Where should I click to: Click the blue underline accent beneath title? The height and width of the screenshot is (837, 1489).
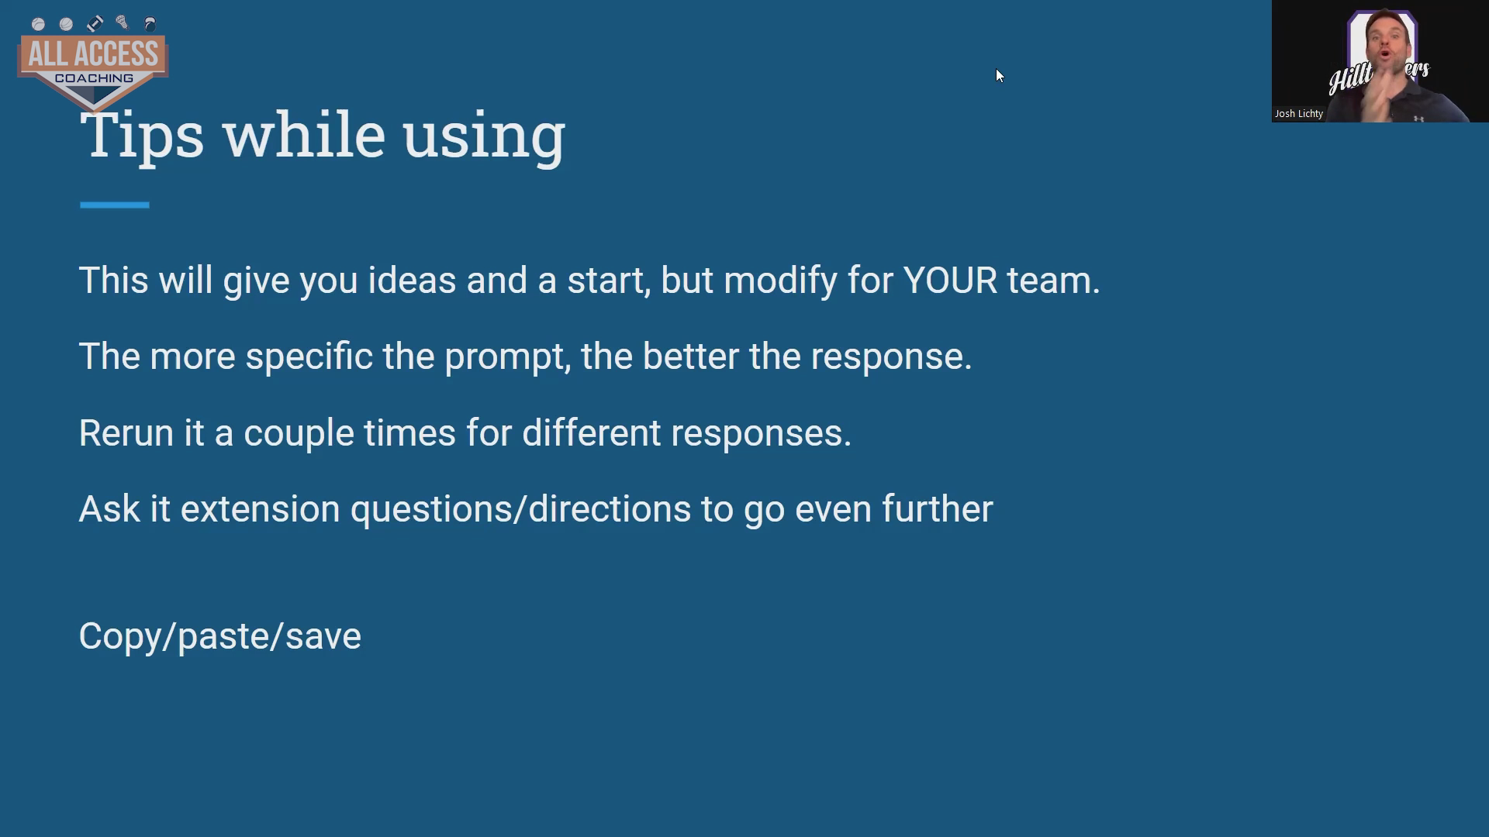click(114, 205)
